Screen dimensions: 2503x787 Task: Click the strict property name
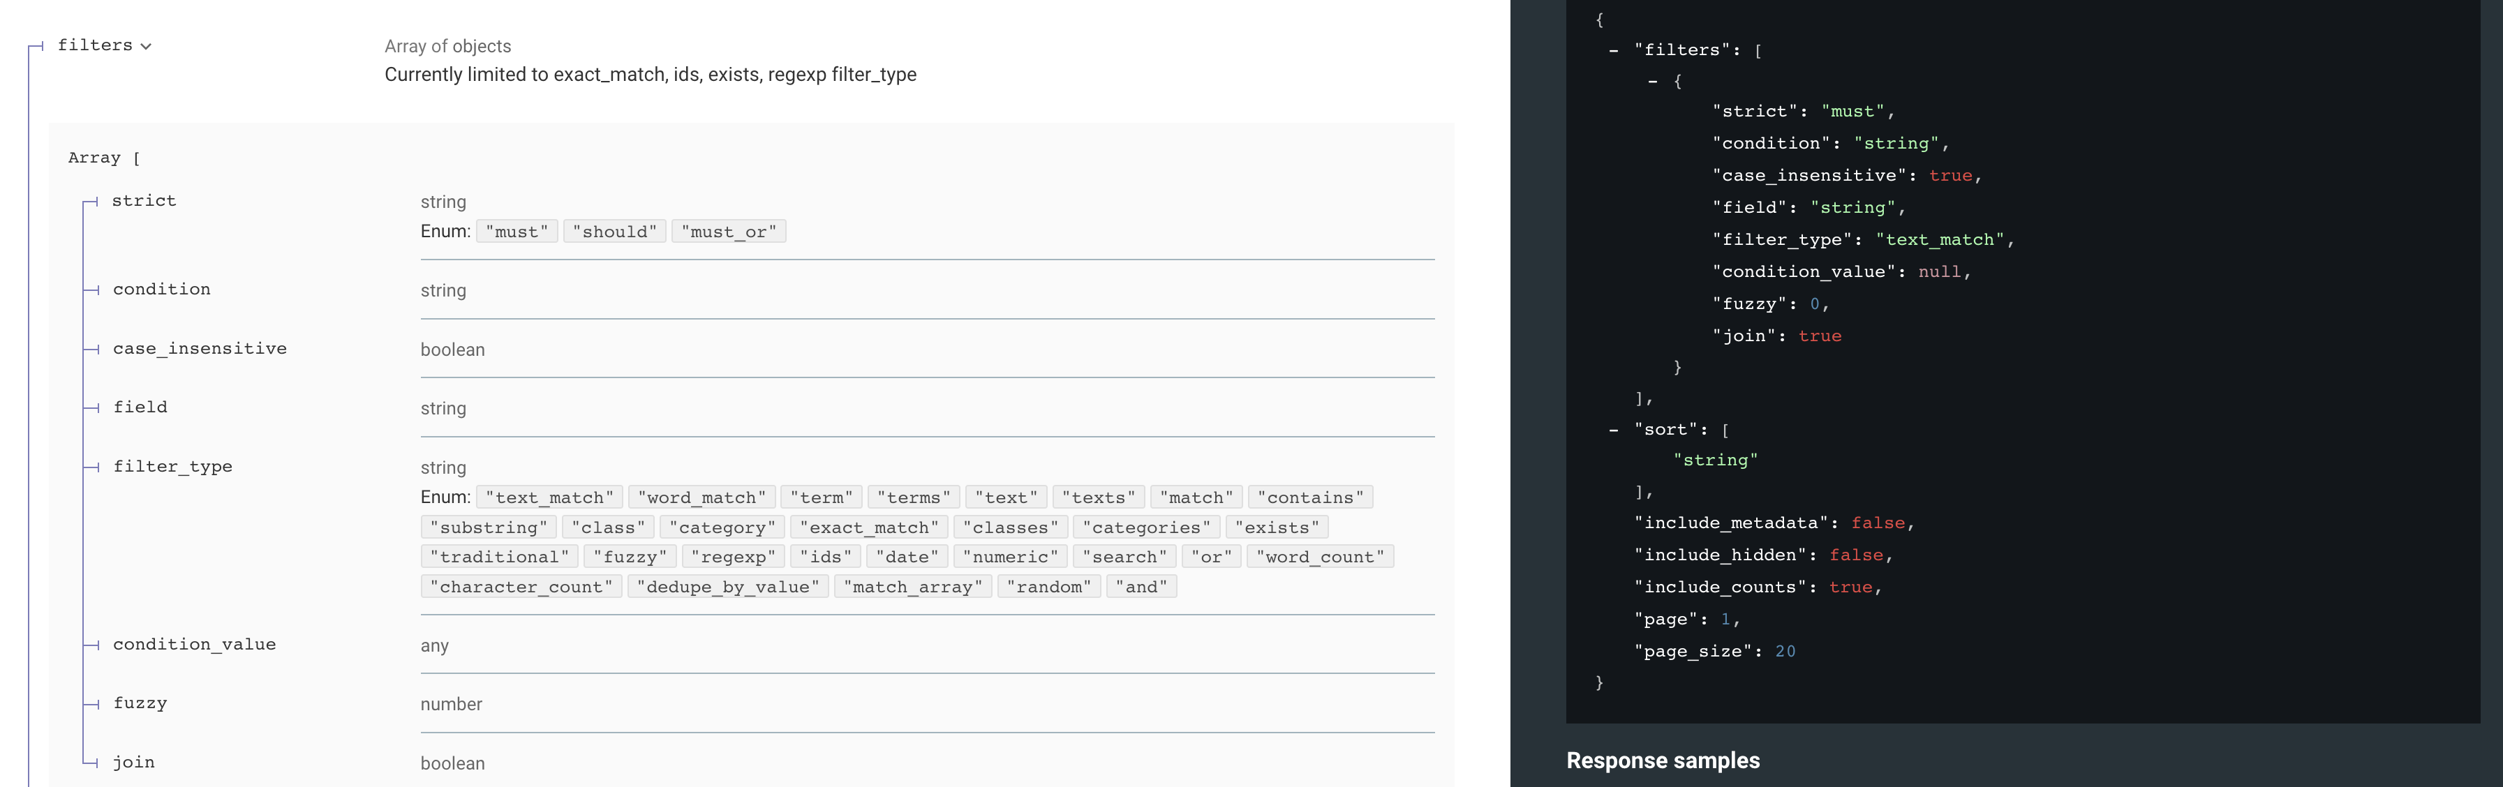(x=144, y=200)
